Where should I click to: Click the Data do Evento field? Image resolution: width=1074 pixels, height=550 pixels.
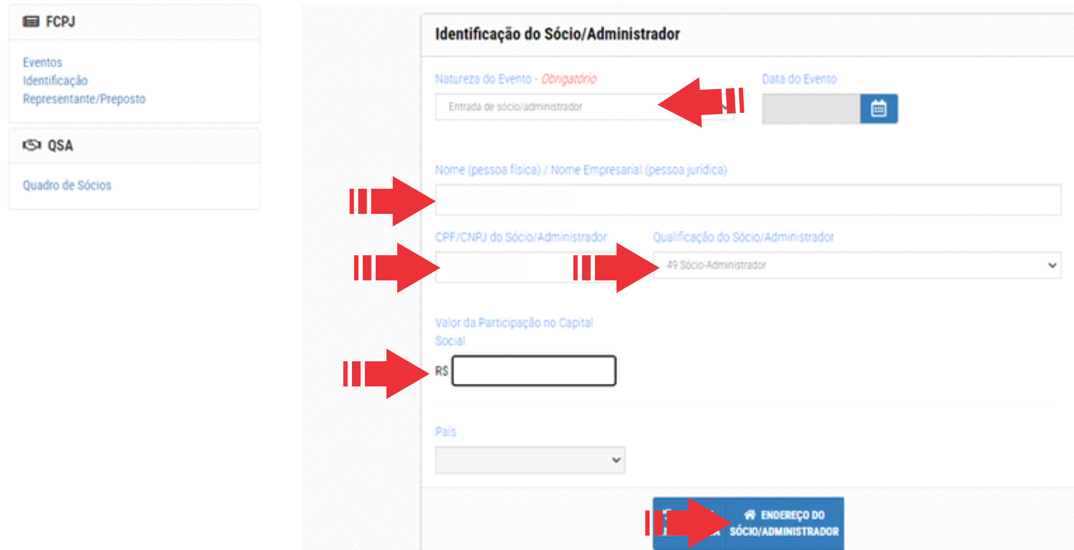[x=811, y=109]
